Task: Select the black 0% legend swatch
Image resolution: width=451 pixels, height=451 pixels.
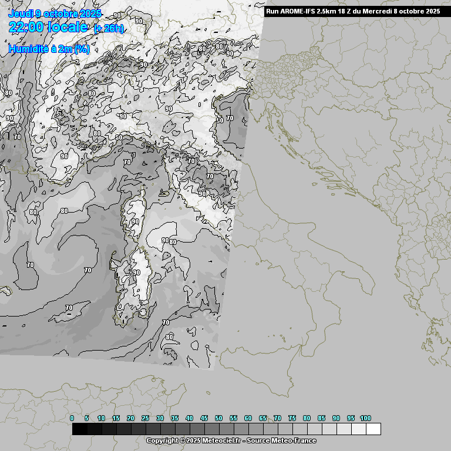Action: click(x=80, y=429)
